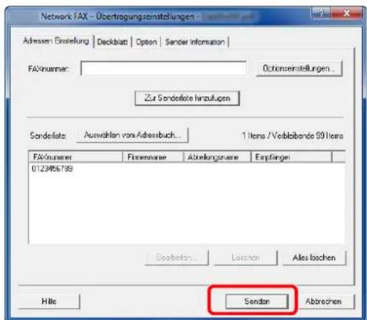This screenshot has height=320, width=367.
Task: Sort by Firmenname column header
Action: [153, 157]
